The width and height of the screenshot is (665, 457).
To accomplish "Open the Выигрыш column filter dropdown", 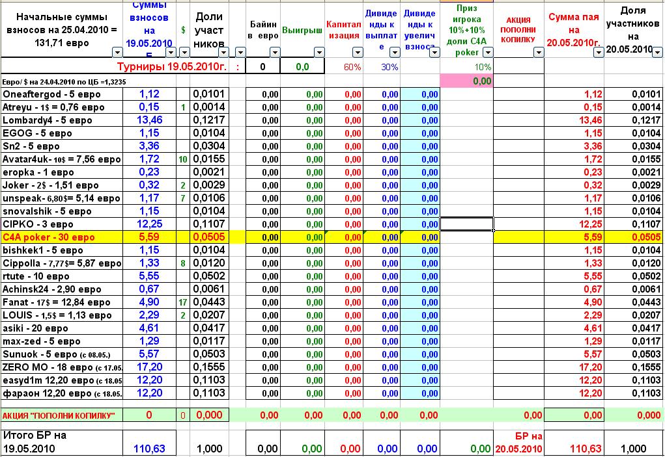I will pos(319,53).
